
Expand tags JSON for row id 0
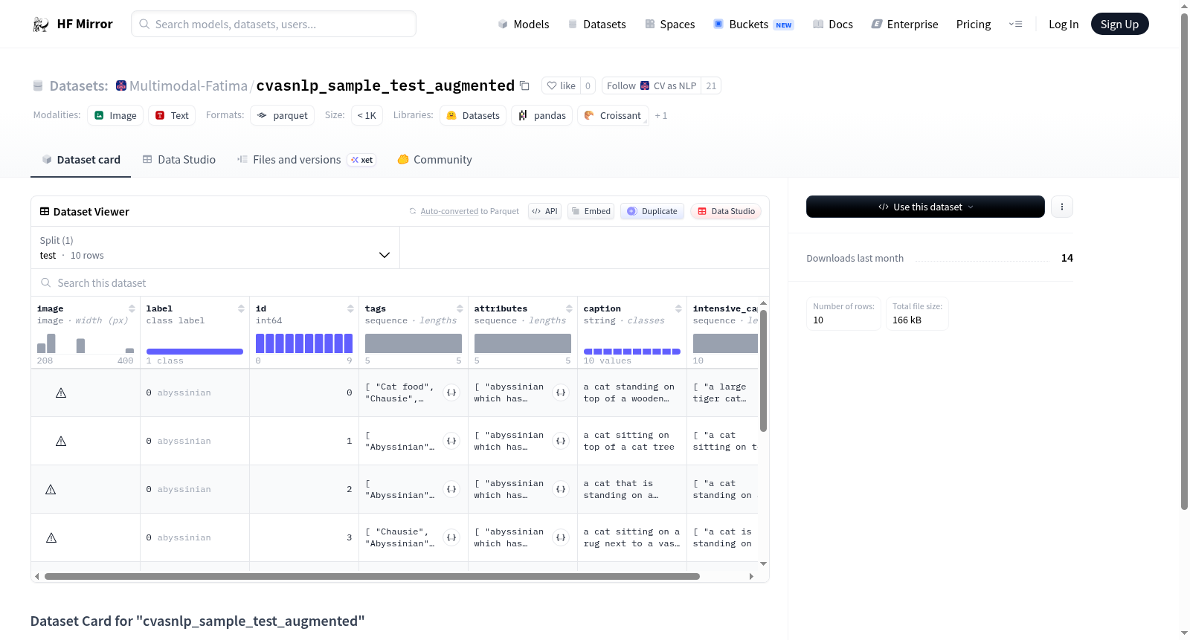451,392
